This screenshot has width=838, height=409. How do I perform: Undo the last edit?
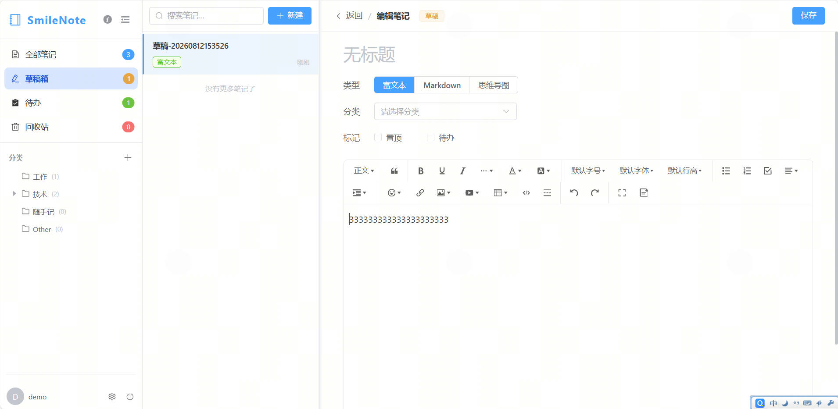[x=574, y=193]
